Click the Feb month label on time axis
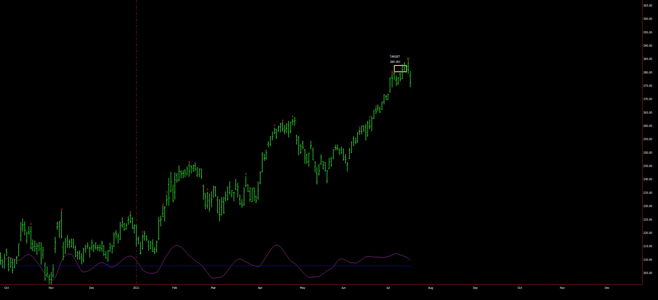The height and width of the screenshot is (300, 658). (175, 288)
